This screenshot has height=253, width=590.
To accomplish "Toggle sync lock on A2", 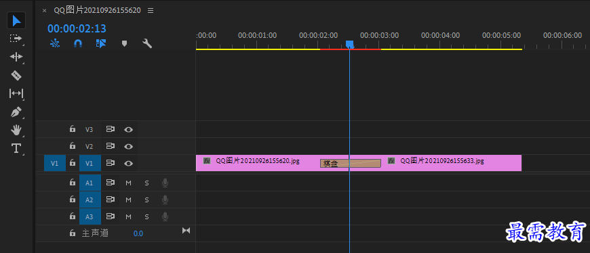I will point(111,200).
